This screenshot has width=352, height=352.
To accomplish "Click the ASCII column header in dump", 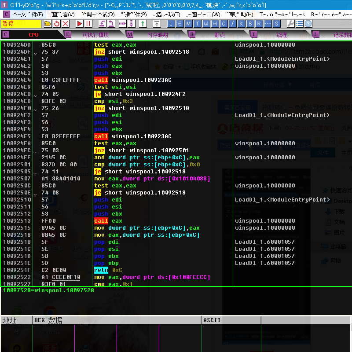I will [x=212, y=320].
